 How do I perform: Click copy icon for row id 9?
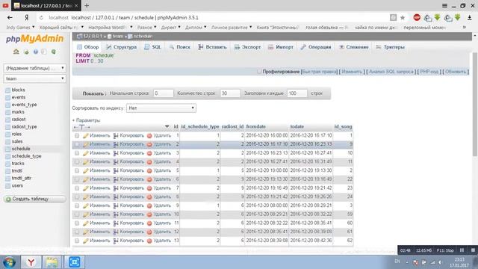click(116, 206)
